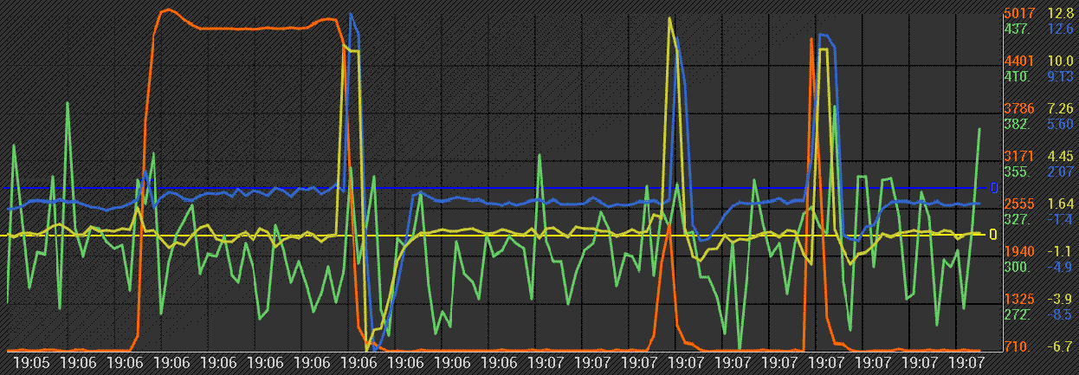Click the orange axis value 1325
Image resolution: width=1079 pixels, height=375 pixels.
coord(1018,299)
